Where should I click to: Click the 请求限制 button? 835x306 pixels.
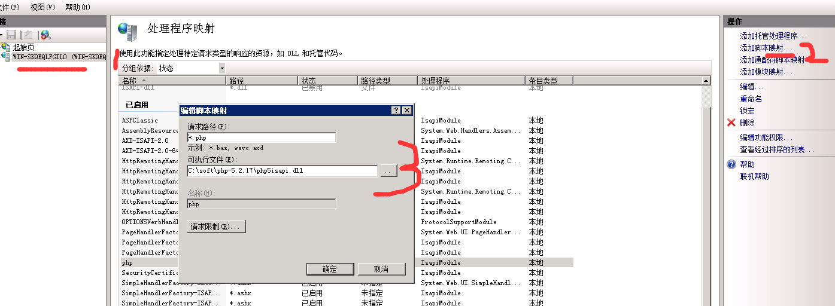(216, 227)
